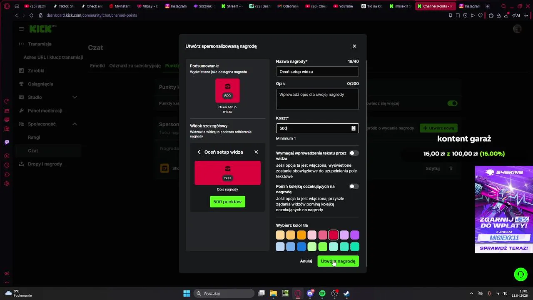The image size is (533, 300).
Task: Open new browser tab with plus
Action: pos(488,6)
